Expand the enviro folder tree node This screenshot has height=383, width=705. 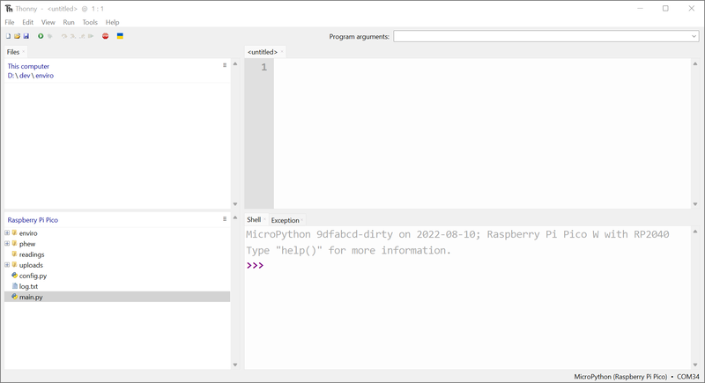point(7,233)
